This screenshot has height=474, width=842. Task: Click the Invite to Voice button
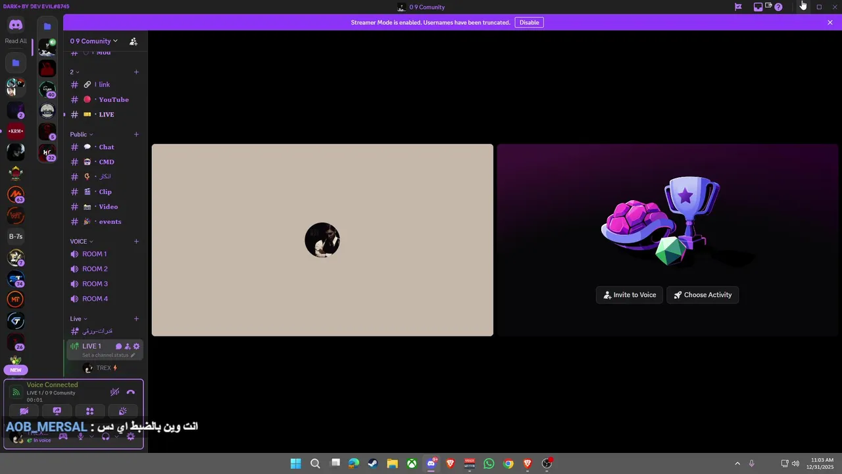click(630, 295)
